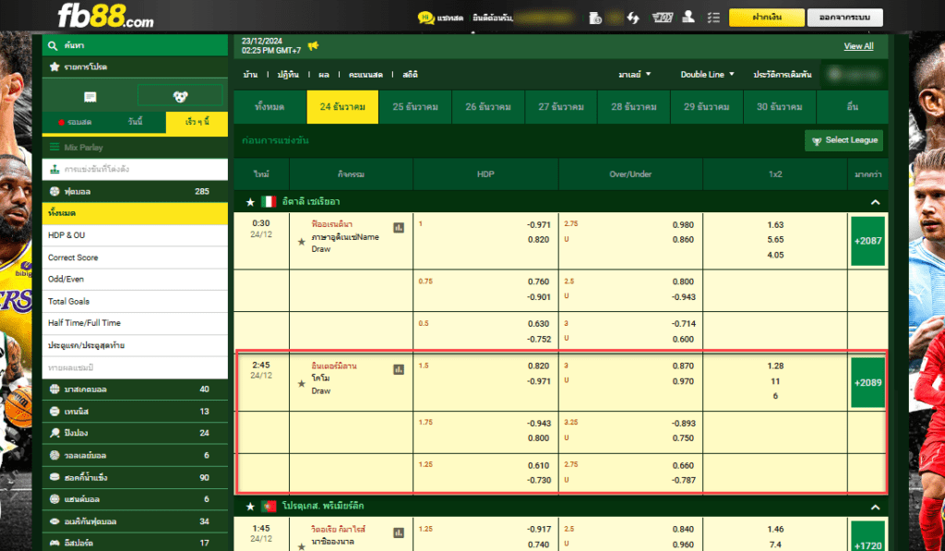
Task: Open the คะแนนสด live score menu item
Action: pos(365,74)
